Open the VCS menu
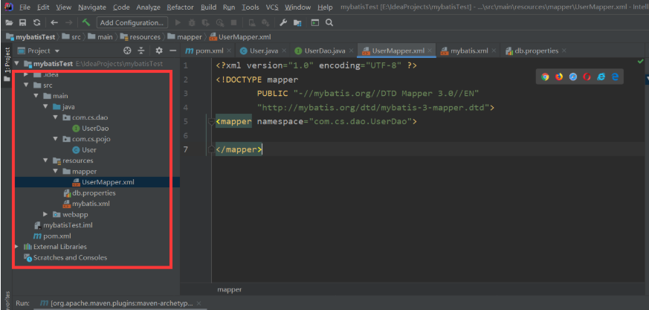The height and width of the screenshot is (310, 649). point(272,7)
